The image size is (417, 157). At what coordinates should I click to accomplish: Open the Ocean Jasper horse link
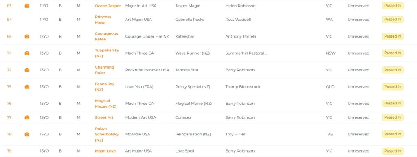[x=108, y=6]
